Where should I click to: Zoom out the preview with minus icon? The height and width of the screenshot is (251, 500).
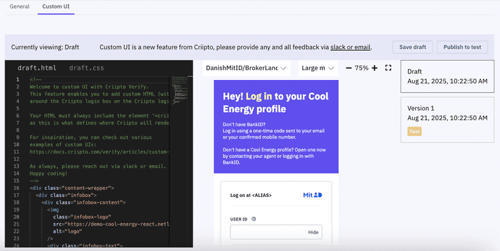pos(348,68)
